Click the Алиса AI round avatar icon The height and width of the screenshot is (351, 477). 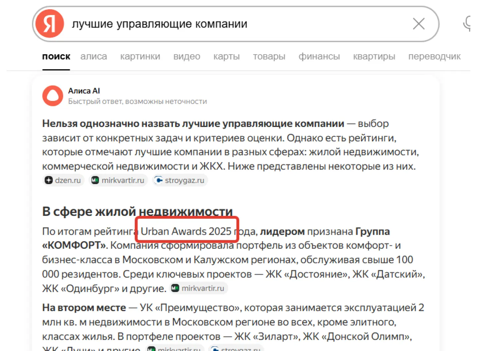pyautogui.click(x=53, y=96)
